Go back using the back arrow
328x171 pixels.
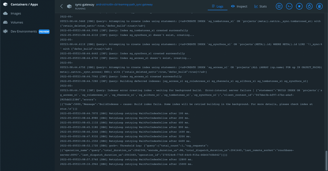coord(61,6)
